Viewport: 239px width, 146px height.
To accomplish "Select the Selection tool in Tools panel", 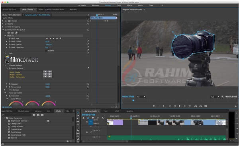I will 78,113.
